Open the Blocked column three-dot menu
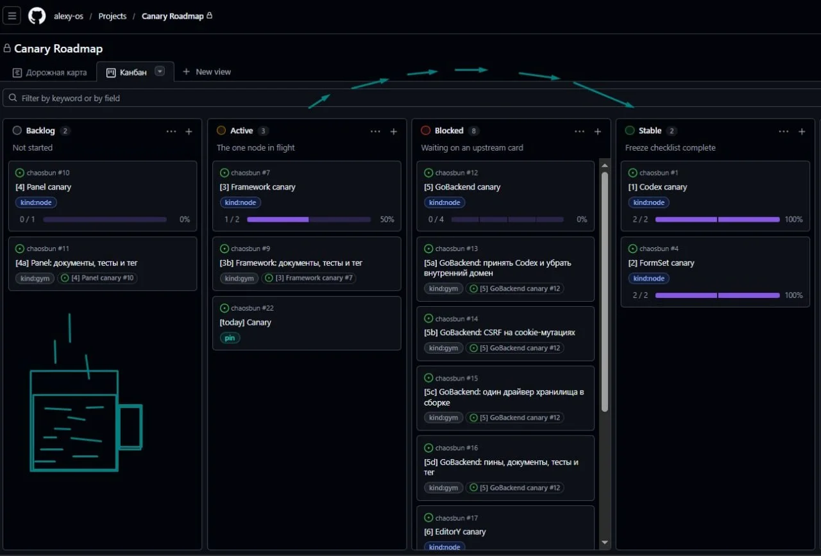 [580, 131]
